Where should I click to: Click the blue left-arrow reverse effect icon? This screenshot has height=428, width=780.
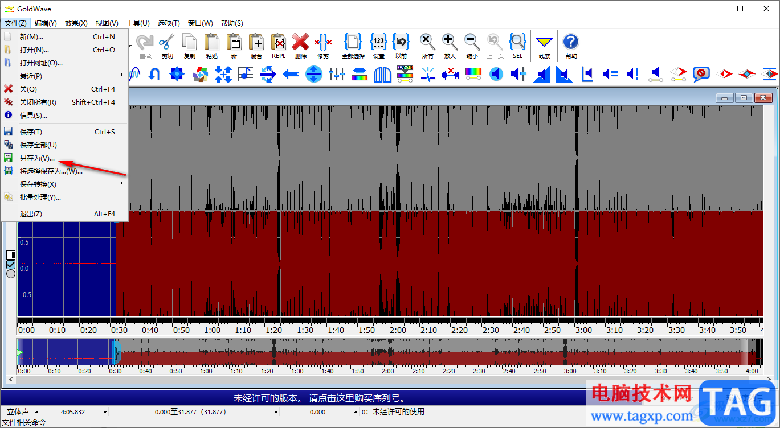[x=291, y=74]
